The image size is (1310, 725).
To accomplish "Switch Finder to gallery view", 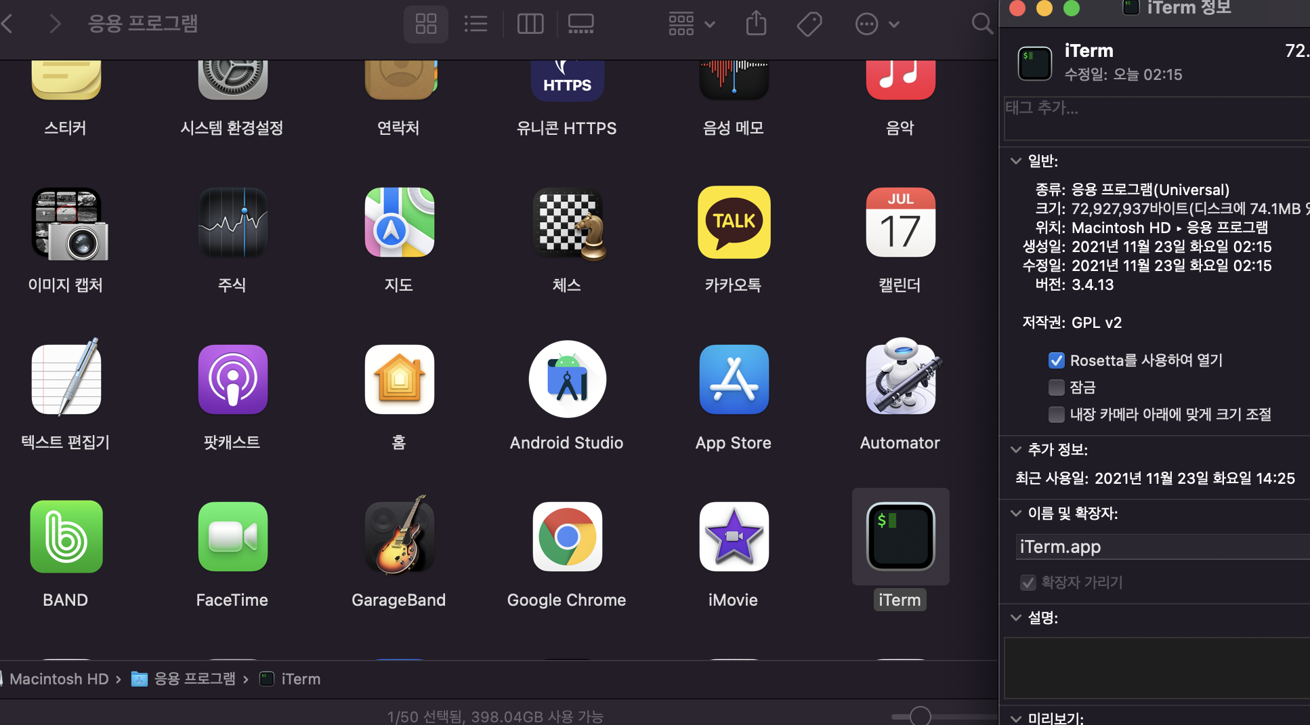I will pyautogui.click(x=580, y=24).
